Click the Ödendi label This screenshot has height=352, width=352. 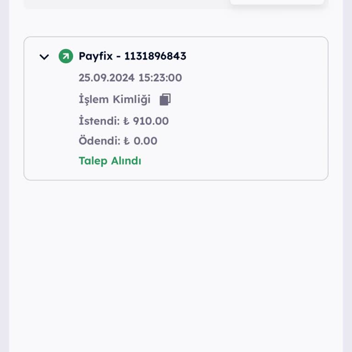coord(99,141)
